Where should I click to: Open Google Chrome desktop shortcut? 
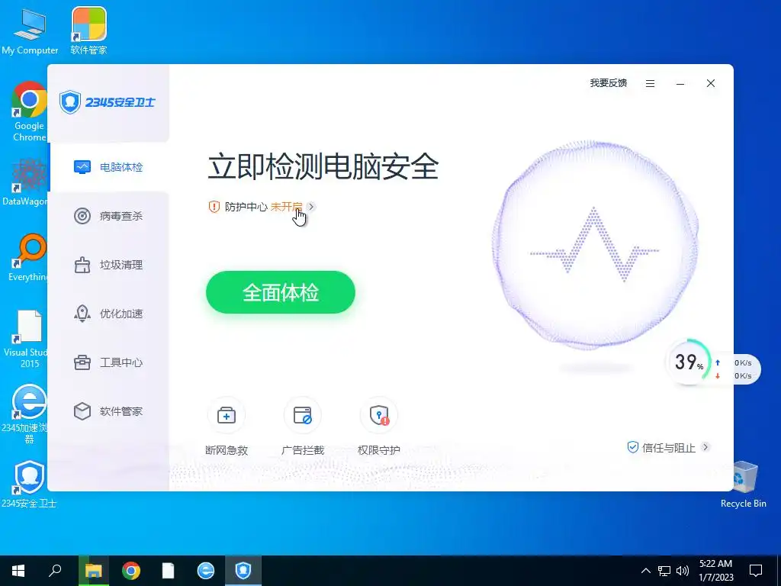click(29, 111)
